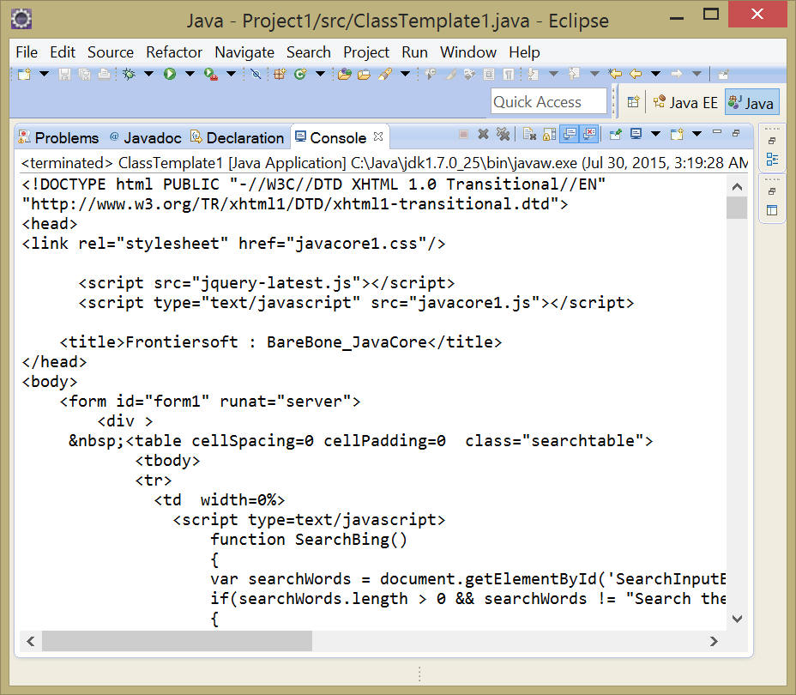Click the console scroll down arrow
Screen dimensions: 796x695
(x=737, y=619)
